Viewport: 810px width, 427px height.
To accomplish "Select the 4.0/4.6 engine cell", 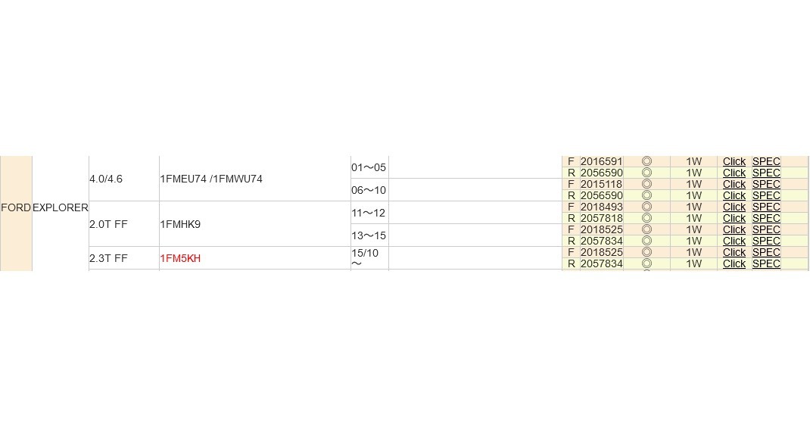I will pyautogui.click(x=105, y=179).
